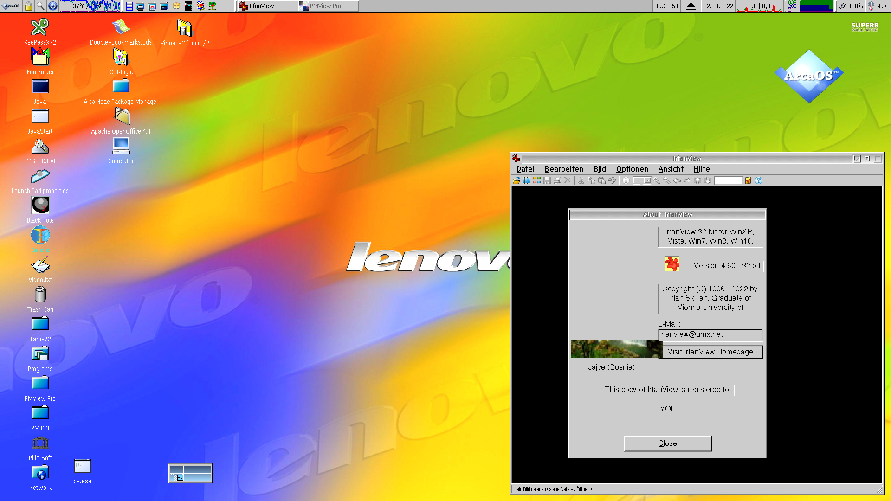
Task: Select the Video.txt file icon
Action: (x=40, y=270)
